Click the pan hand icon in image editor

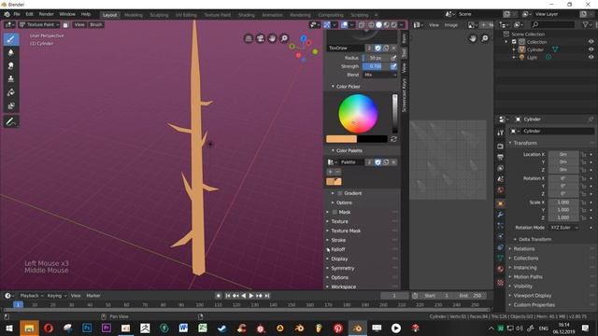pyautogui.click(x=473, y=38)
